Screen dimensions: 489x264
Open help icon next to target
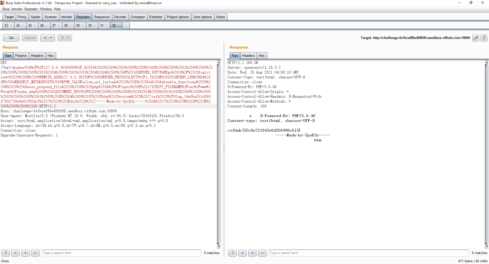pyautogui.click(x=484, y=38)
